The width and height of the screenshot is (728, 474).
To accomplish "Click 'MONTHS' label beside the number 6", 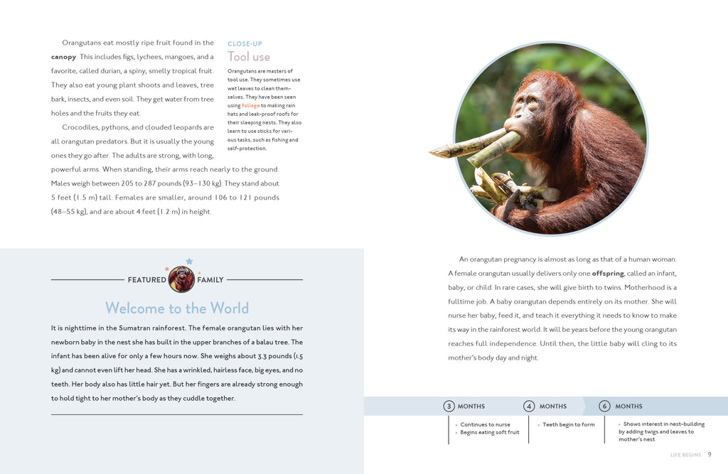I will (x=628, y=406).
